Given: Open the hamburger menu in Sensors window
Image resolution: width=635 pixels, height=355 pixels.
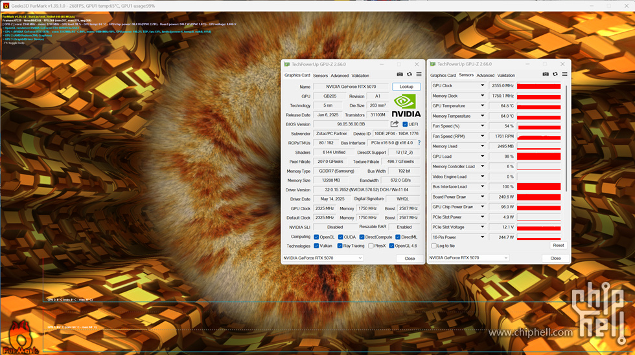Looking at the screenshot, I should point(564,74).
